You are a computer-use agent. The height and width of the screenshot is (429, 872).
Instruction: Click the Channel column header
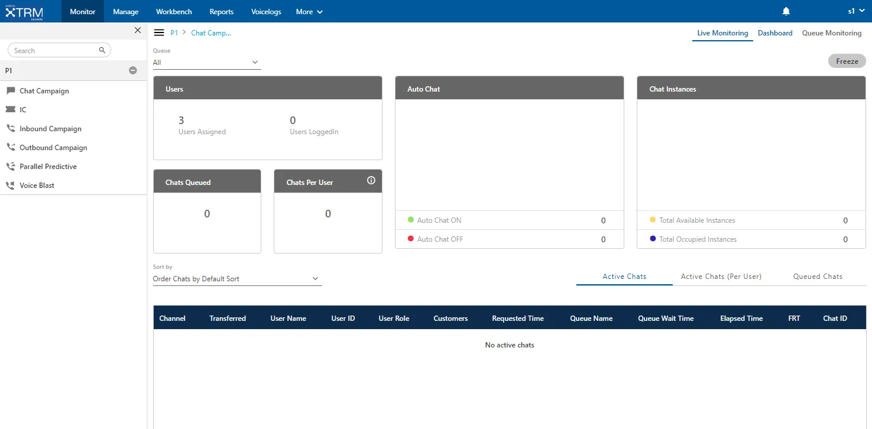click(173, 318)
